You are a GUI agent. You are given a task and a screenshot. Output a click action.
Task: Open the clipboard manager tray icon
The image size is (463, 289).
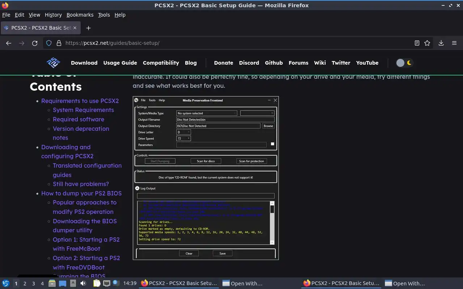click(97, 284)
